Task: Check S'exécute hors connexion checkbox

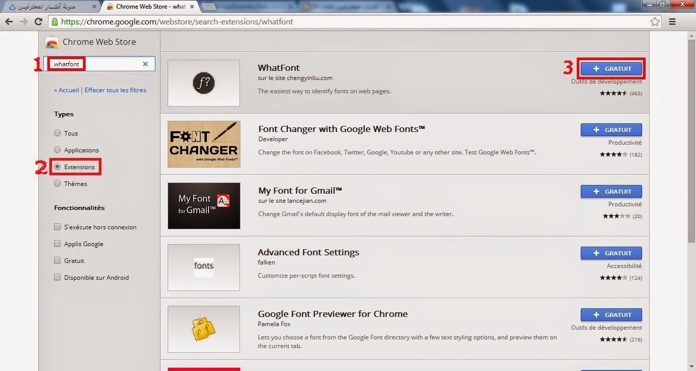Action: coord(57,227)
